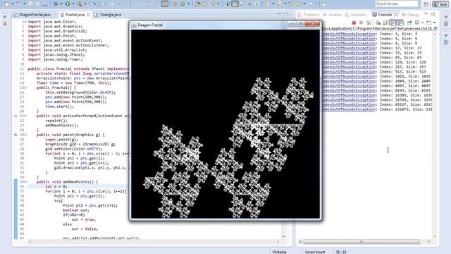Image resolution: width=451 pixels, height=254 pixels.
Task: Click the Java perspective button
Action: 440,4
